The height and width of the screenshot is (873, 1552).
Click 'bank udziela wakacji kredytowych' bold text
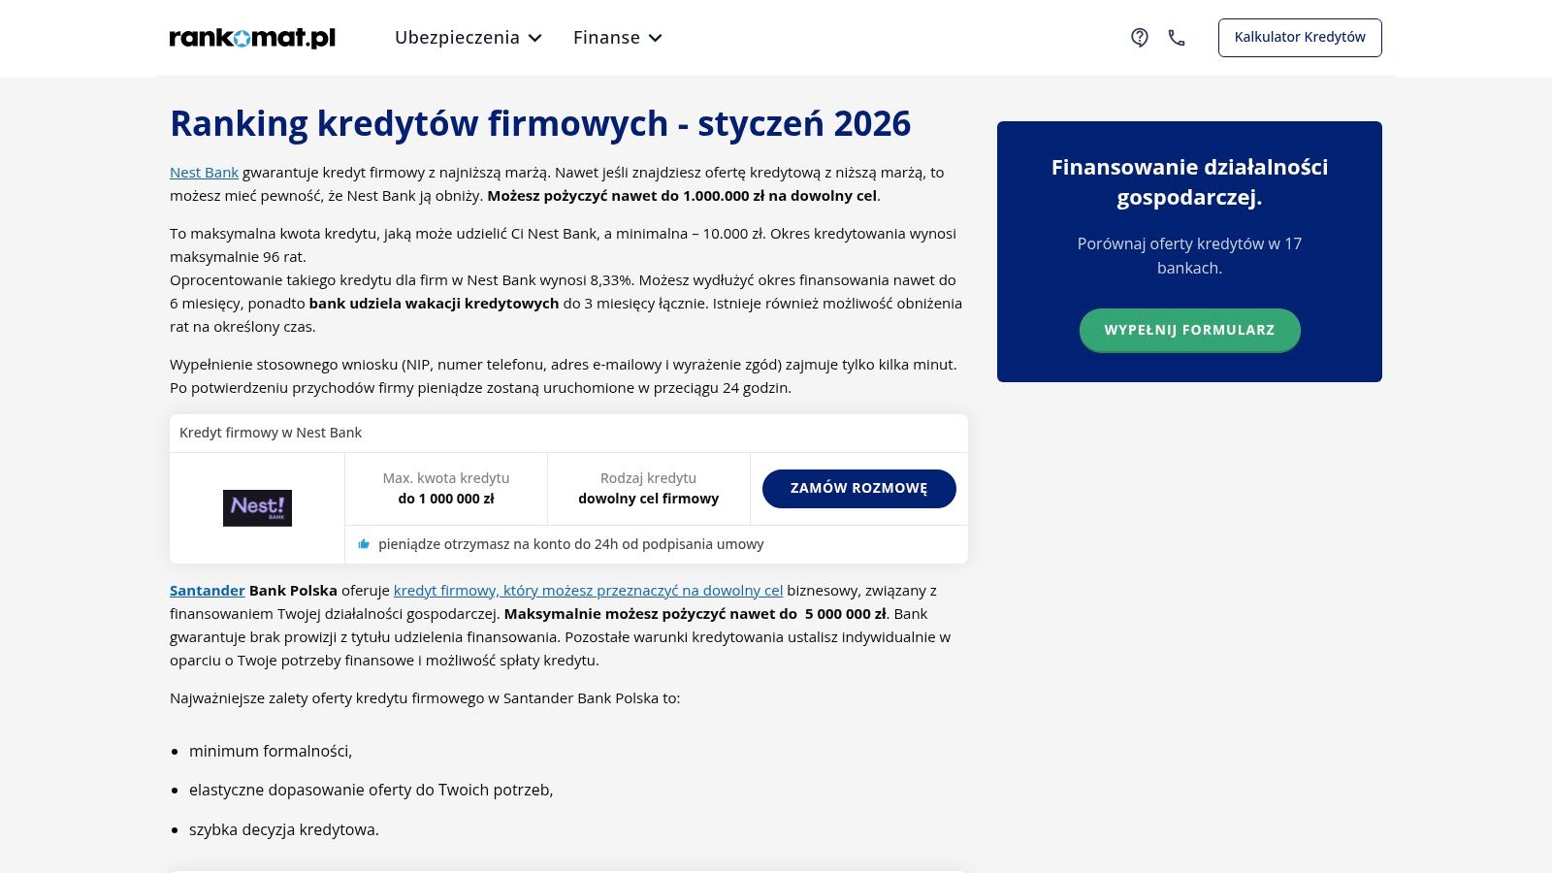click(x=434, y=304)
